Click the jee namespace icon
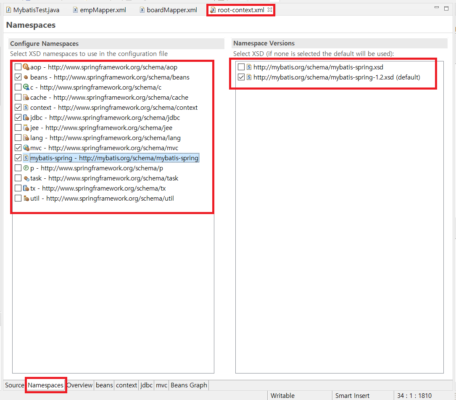 tap(26, 127)
